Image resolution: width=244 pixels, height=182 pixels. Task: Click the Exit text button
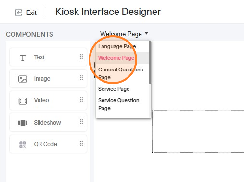(x=31, y=13)
